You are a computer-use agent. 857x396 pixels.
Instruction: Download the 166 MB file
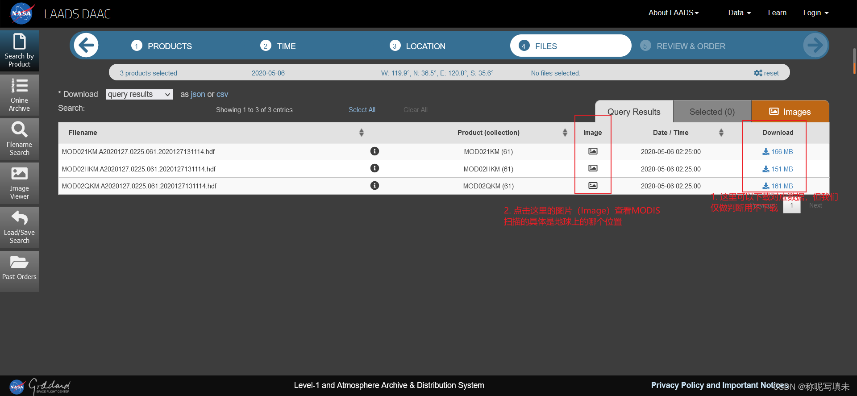click(778, 152)
